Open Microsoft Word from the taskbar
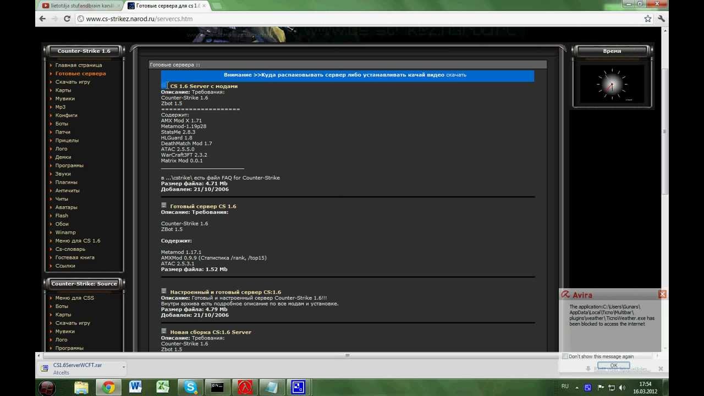 (136, 387)
